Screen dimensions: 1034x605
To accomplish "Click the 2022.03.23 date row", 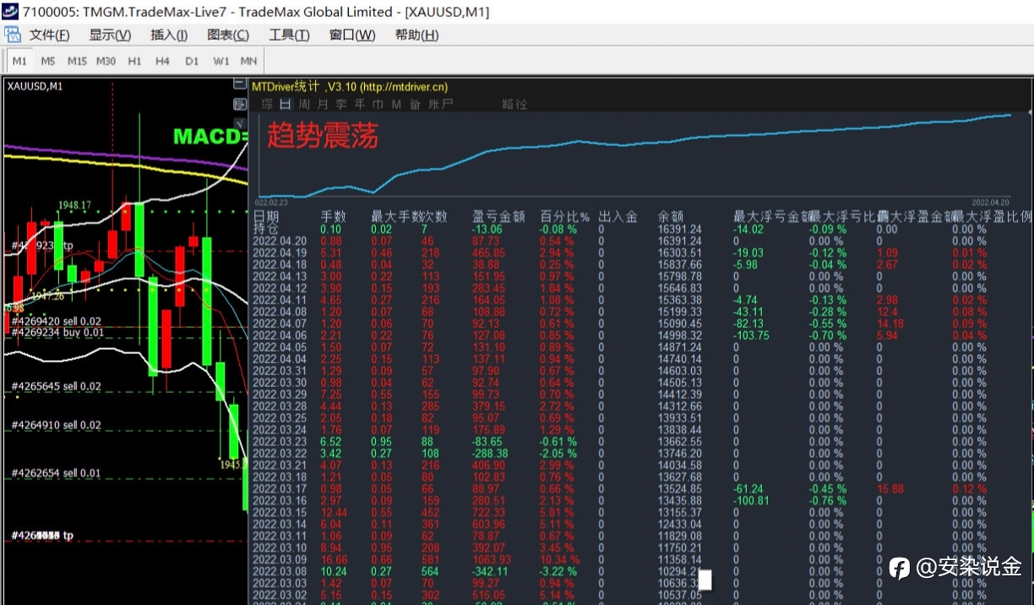I will [x=280, y=442].
